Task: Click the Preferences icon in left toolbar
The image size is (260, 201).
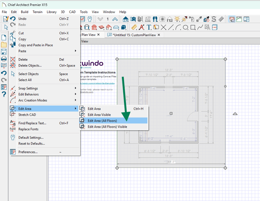Action: (x=4, y=87)
